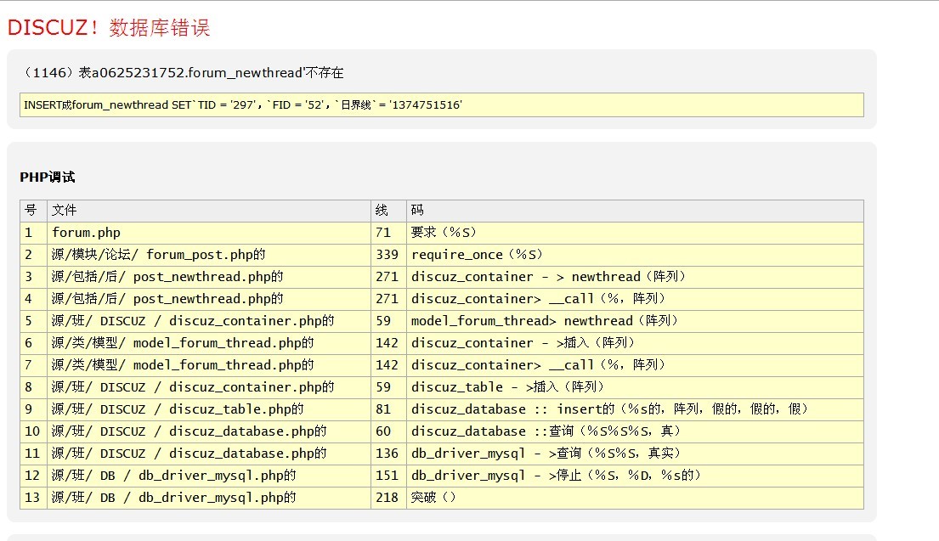Screen dimensions: 939x541
Task: Click line number "218"
Action: [x=387, y=498]
